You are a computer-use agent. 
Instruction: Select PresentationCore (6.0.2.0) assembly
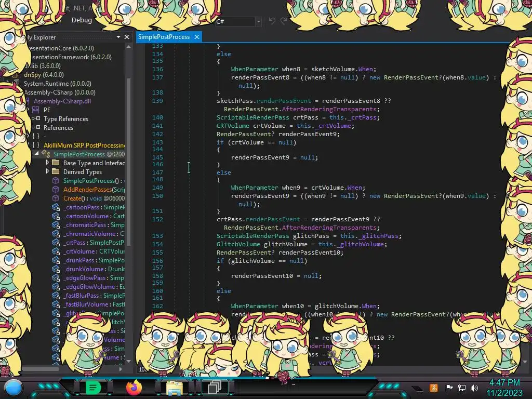coord(61,48)
